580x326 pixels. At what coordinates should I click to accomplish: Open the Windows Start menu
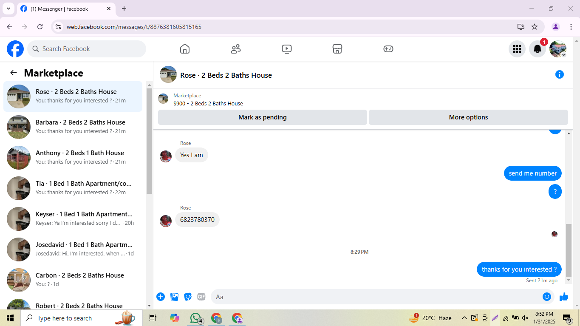10,318
